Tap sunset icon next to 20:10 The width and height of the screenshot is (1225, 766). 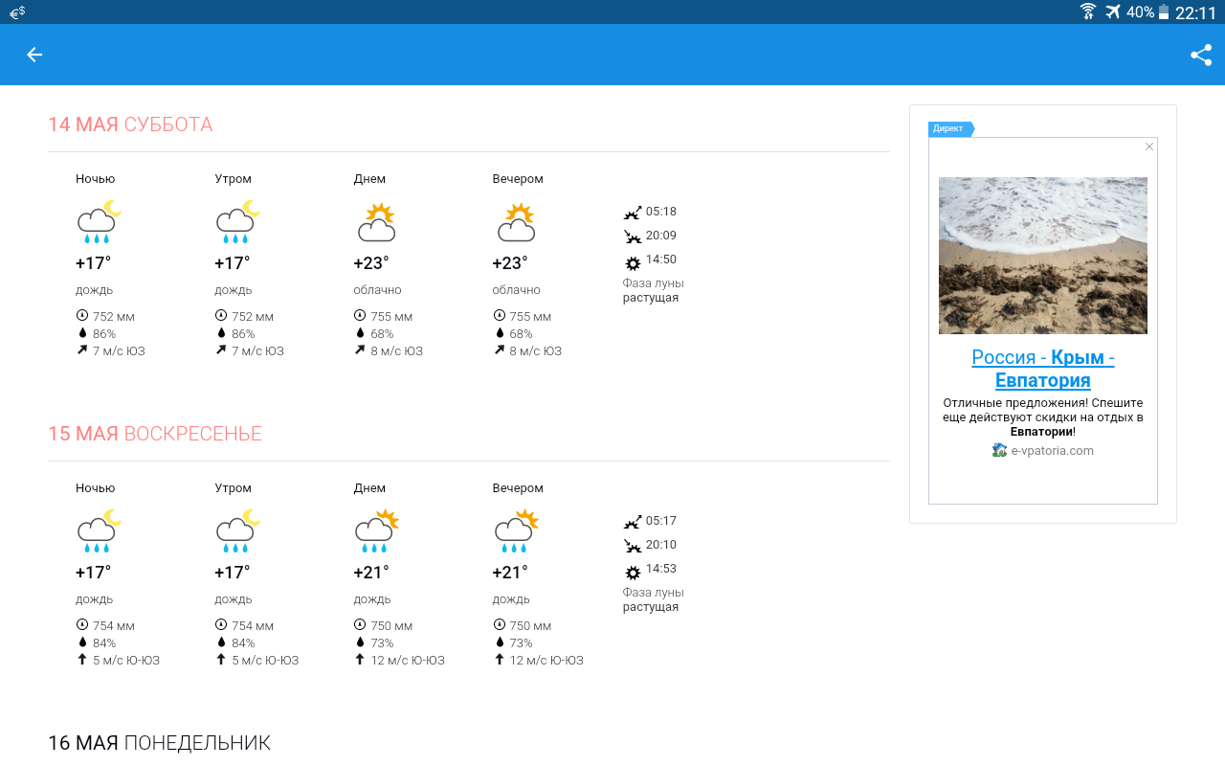tap(633, 546)
